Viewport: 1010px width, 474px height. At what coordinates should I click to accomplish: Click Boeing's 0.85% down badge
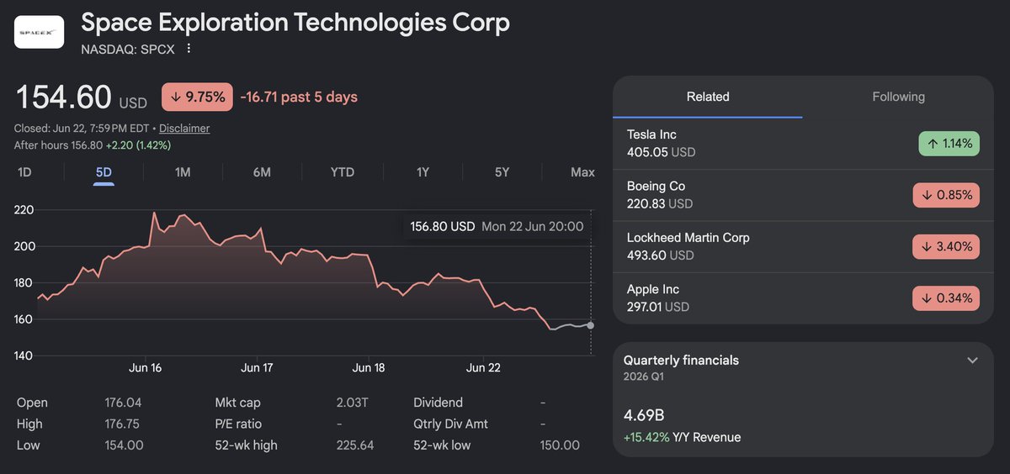[946, 195]
